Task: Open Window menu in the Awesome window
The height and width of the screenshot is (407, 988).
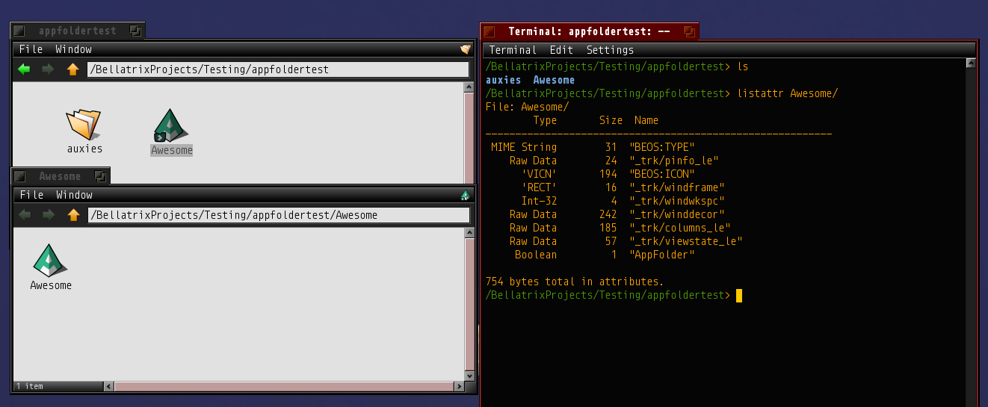Action: (74, 195)
